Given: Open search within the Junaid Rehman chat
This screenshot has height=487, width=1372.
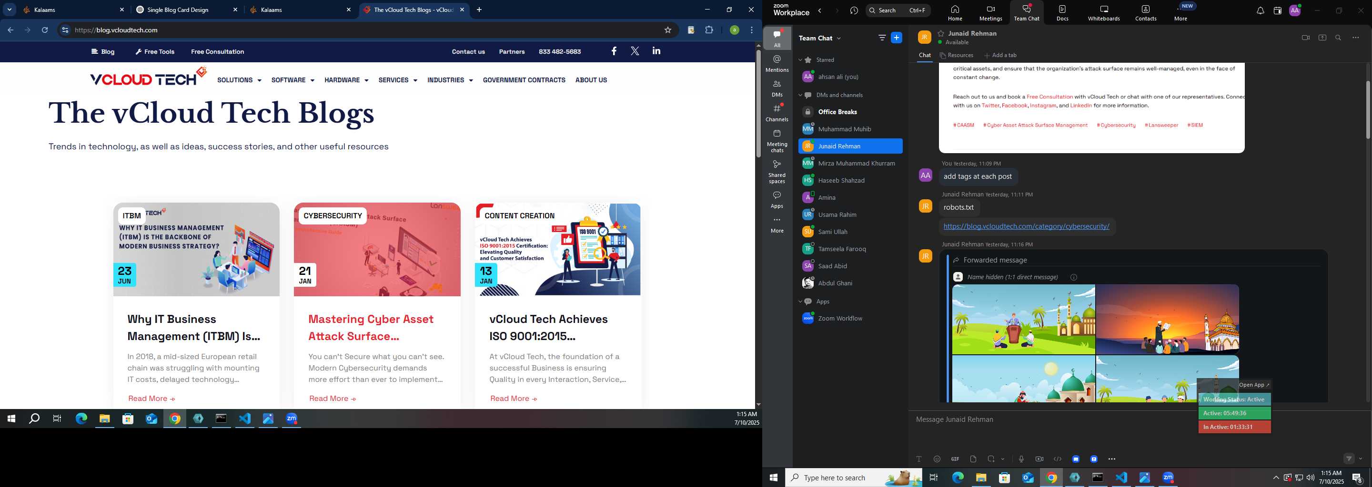Looking at the screenshot, I should point(1338,38).
